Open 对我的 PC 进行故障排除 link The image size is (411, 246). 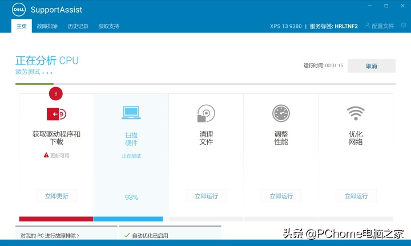(50, 236)
